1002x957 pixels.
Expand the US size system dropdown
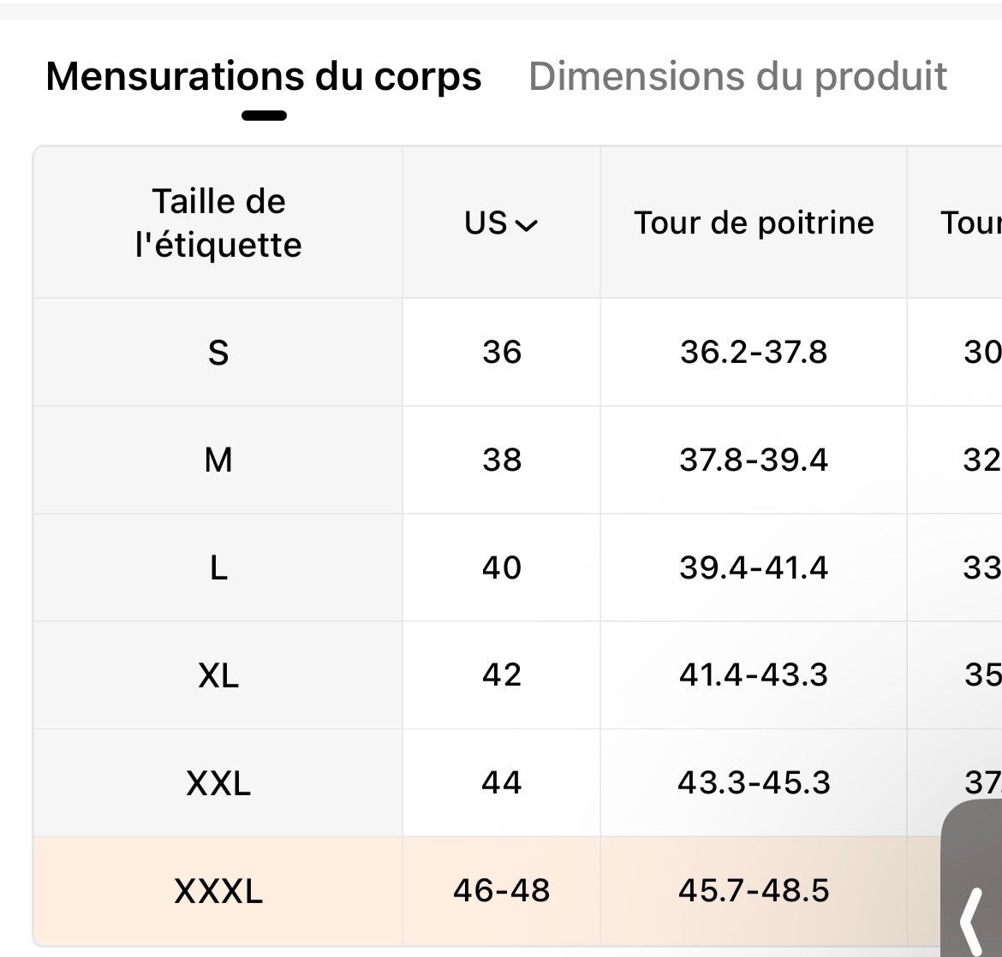(501, 223)
